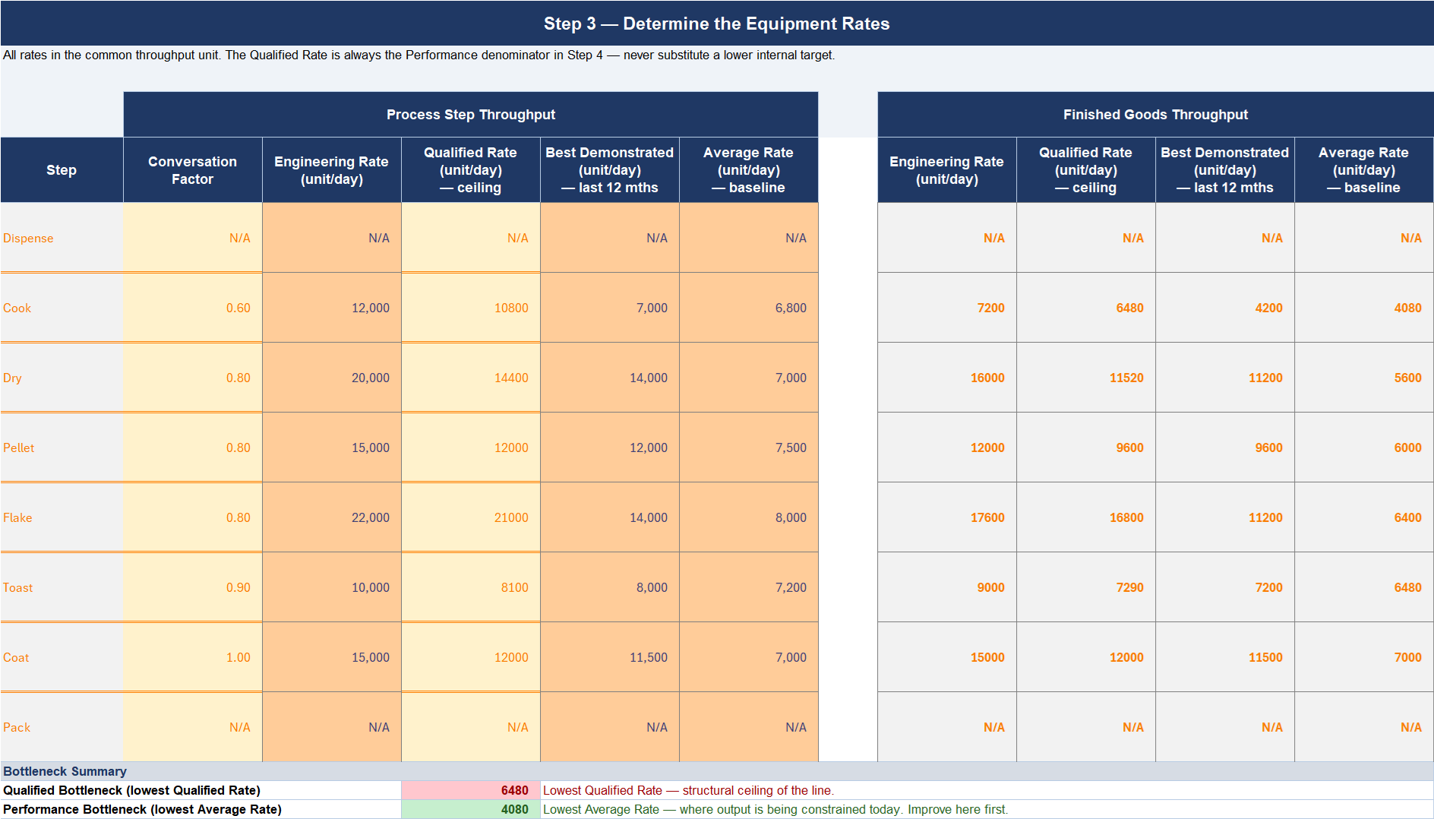The height and width of the screenshot is (819, 1434).
Task: Click Pellet average rate cell 7,500
Action: coord(749,447)
